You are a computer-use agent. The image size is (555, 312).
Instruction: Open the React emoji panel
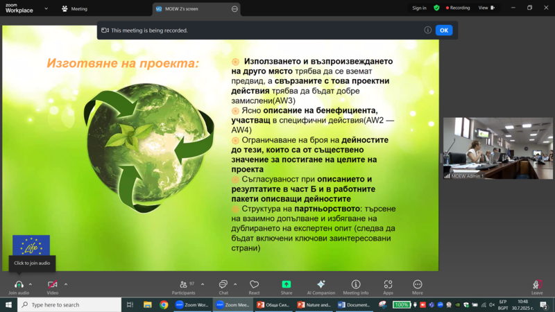tap(254, 284)
